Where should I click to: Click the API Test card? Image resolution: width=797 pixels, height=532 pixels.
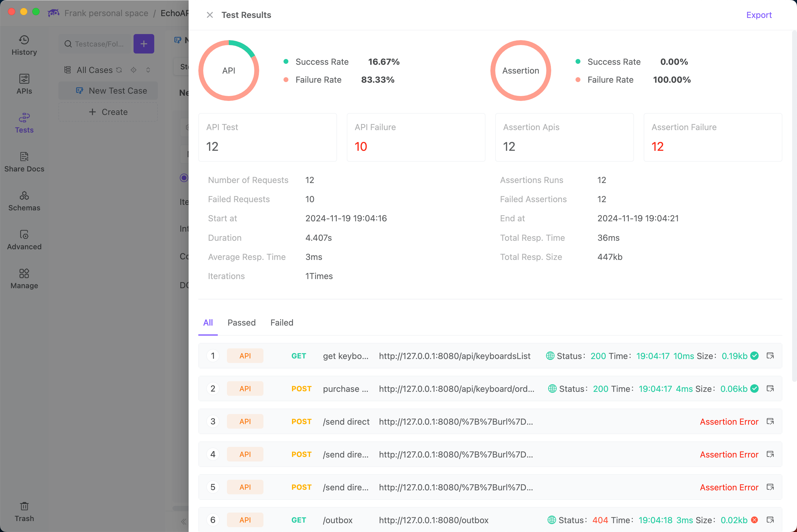pyautogui.click(x=267, y=137)
